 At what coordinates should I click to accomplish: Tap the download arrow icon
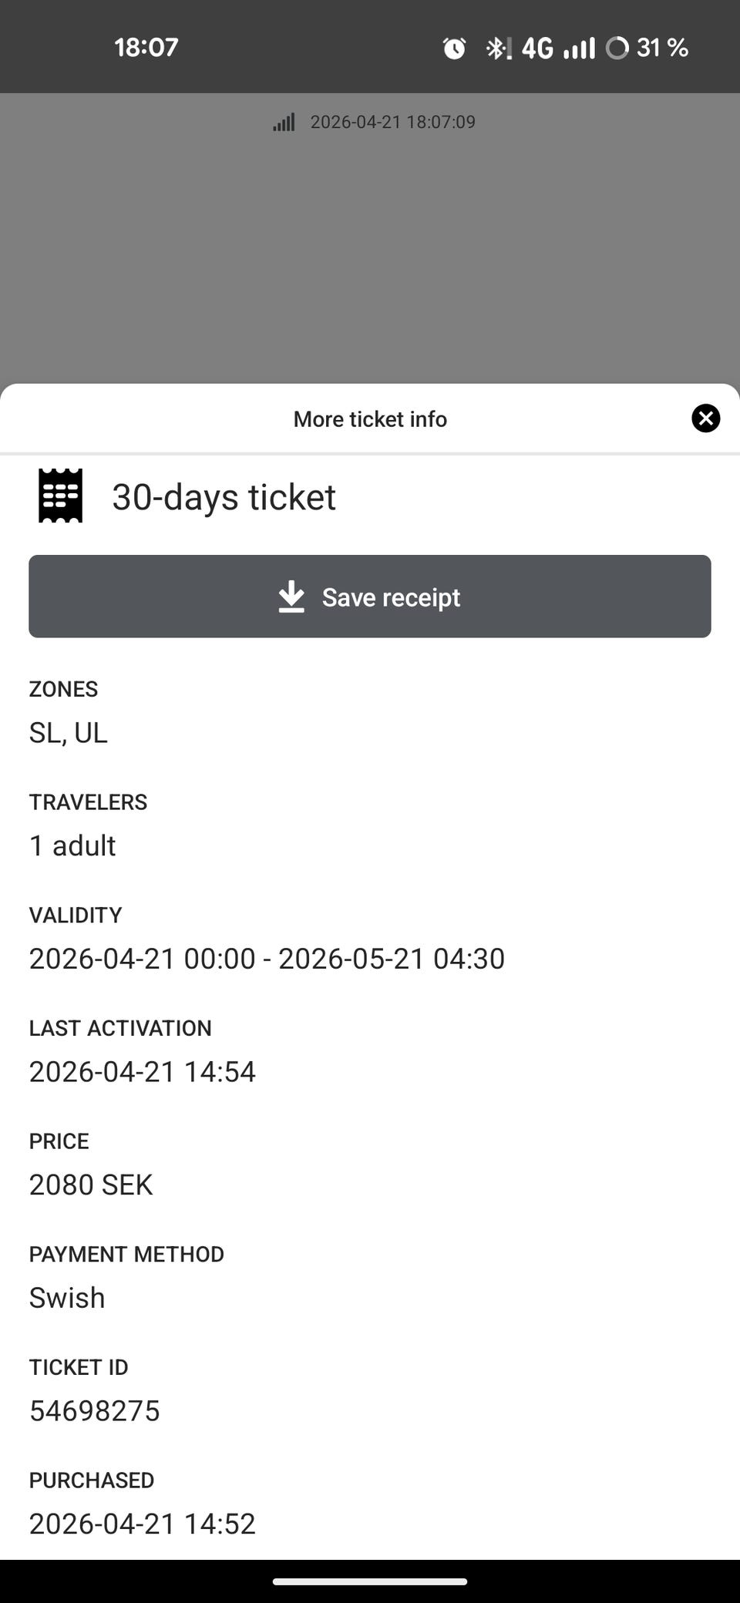click(x=291, y=597)
